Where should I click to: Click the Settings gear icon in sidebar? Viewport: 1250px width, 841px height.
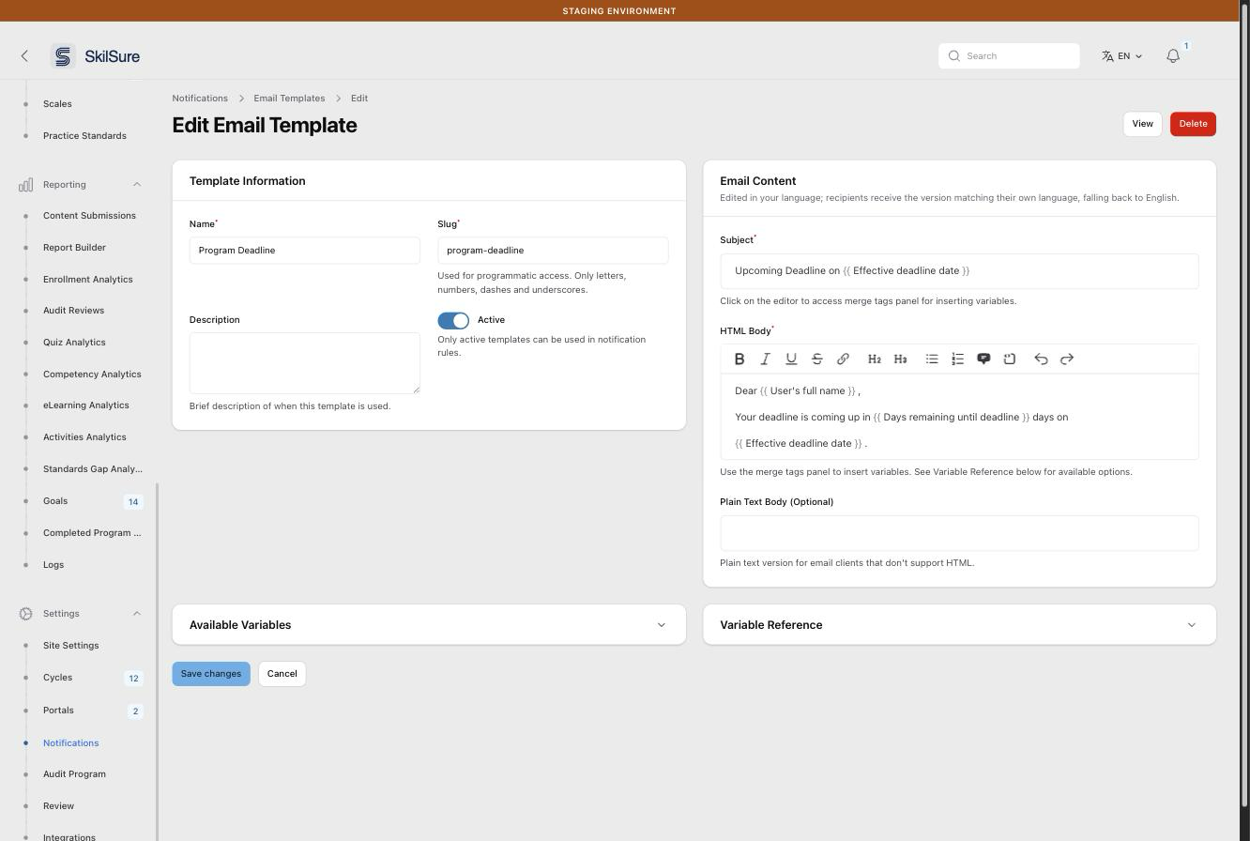(25, 614)
